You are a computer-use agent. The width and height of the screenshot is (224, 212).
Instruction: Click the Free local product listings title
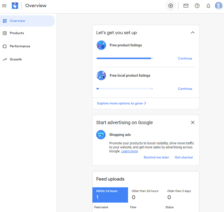coord(130,76)
